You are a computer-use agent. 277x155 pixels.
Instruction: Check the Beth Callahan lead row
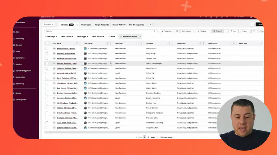[47, 78]
